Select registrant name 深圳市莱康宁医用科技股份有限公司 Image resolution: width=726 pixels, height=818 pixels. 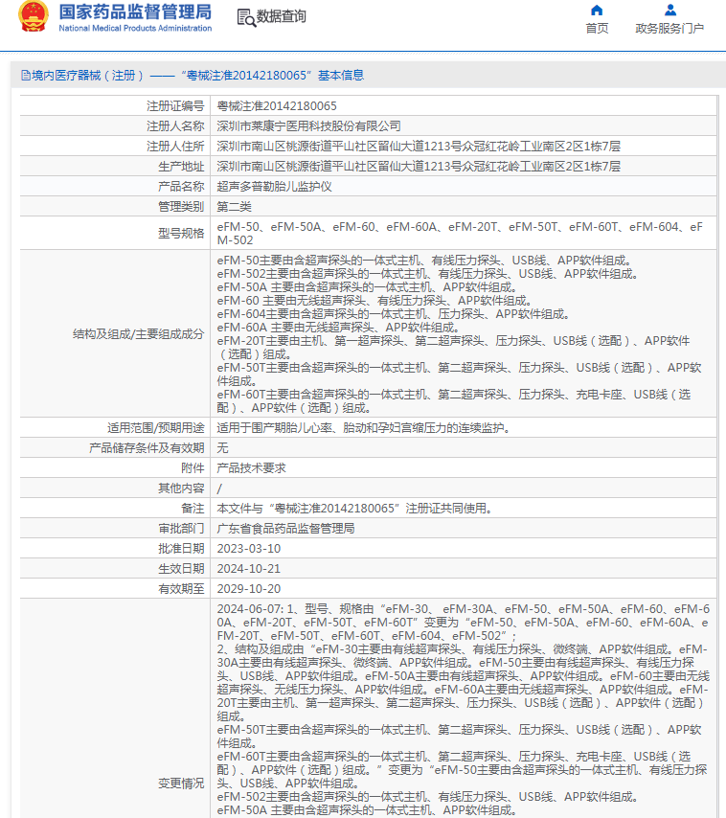click(308, 126)
